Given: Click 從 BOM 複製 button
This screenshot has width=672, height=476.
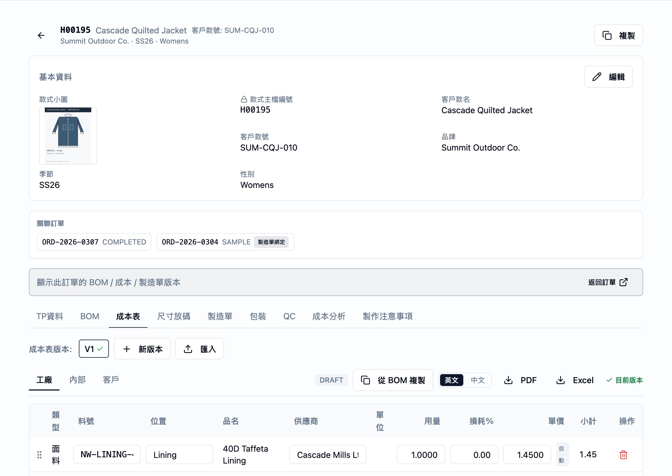Looking at the screenshot, I should [393, 380].
